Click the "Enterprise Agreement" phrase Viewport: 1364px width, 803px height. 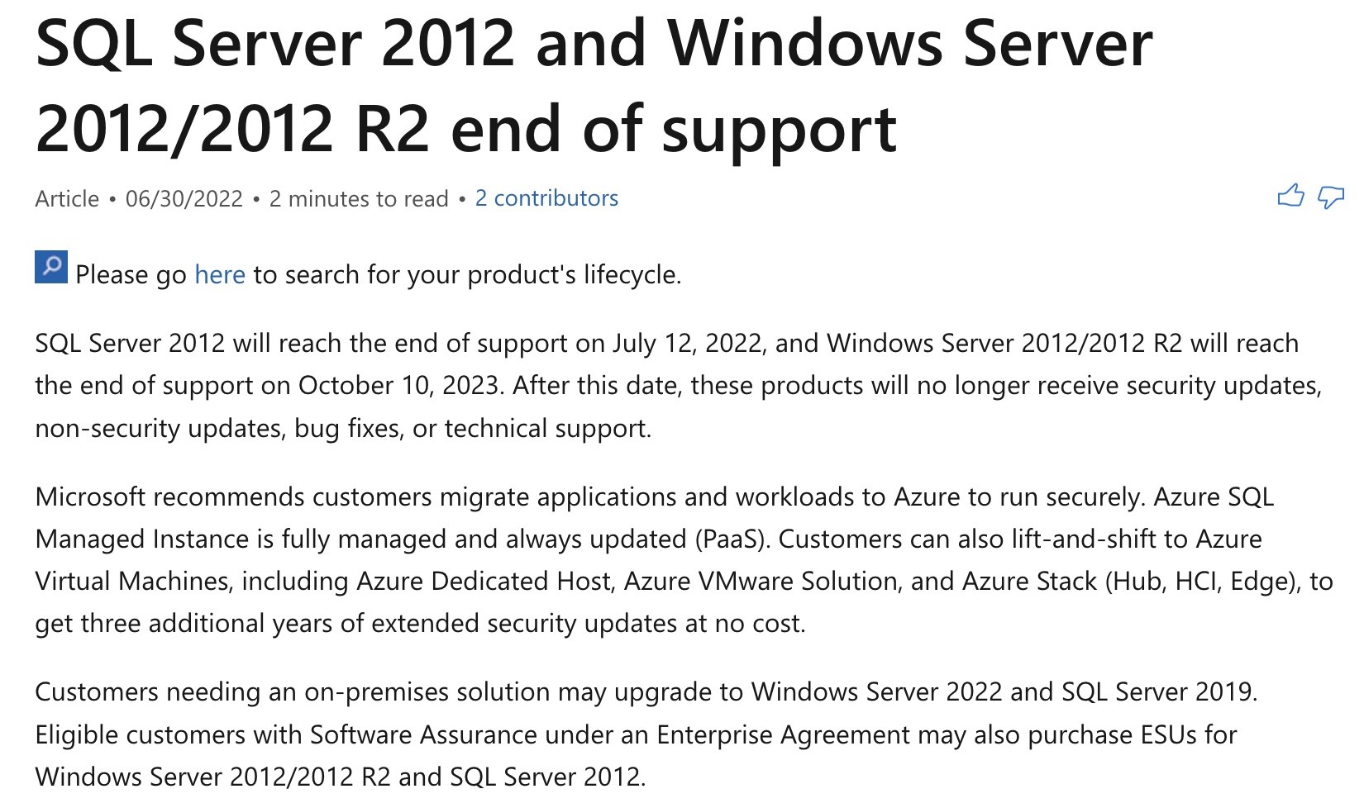(x=784, y=735)
